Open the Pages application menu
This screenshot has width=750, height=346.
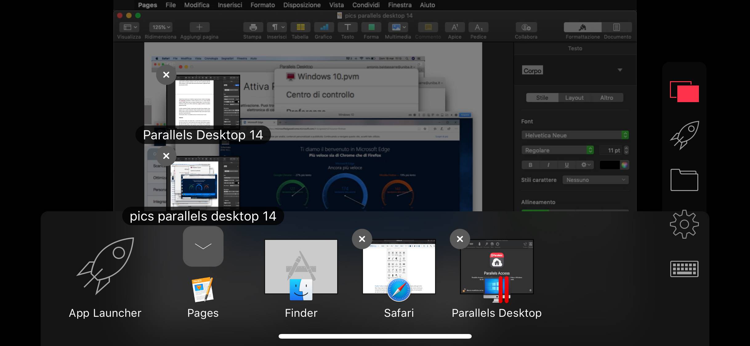[x=147, y=5]
